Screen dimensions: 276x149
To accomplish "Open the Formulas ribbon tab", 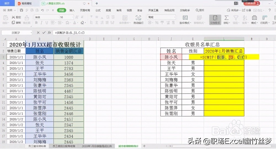I will [98, 10].
